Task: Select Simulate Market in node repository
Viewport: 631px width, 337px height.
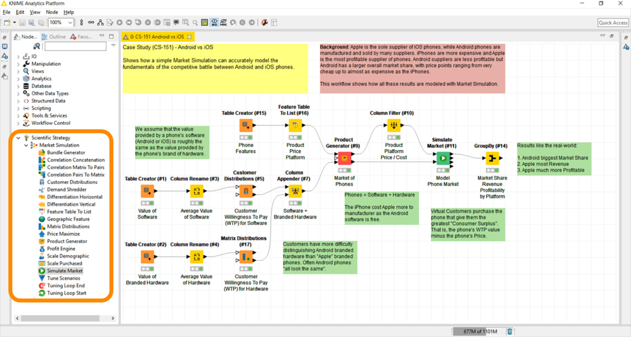Action: click(x=64, y=271)
